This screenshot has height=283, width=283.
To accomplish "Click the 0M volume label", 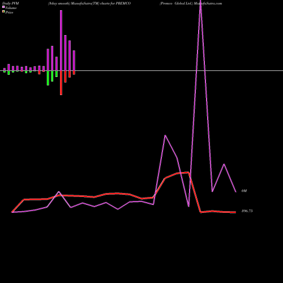I will [244, 191].
